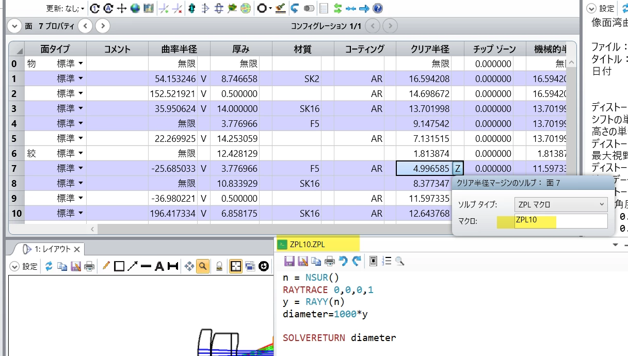Viewport: 628px width, 356px height.
Task: Click the undo arrow in macro editor
Action: click(x=343, y=261)
